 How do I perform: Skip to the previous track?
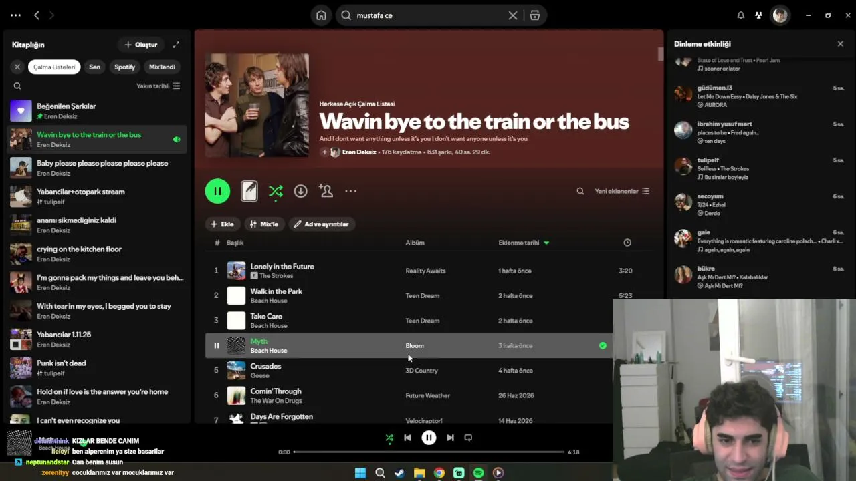point(407,438)
